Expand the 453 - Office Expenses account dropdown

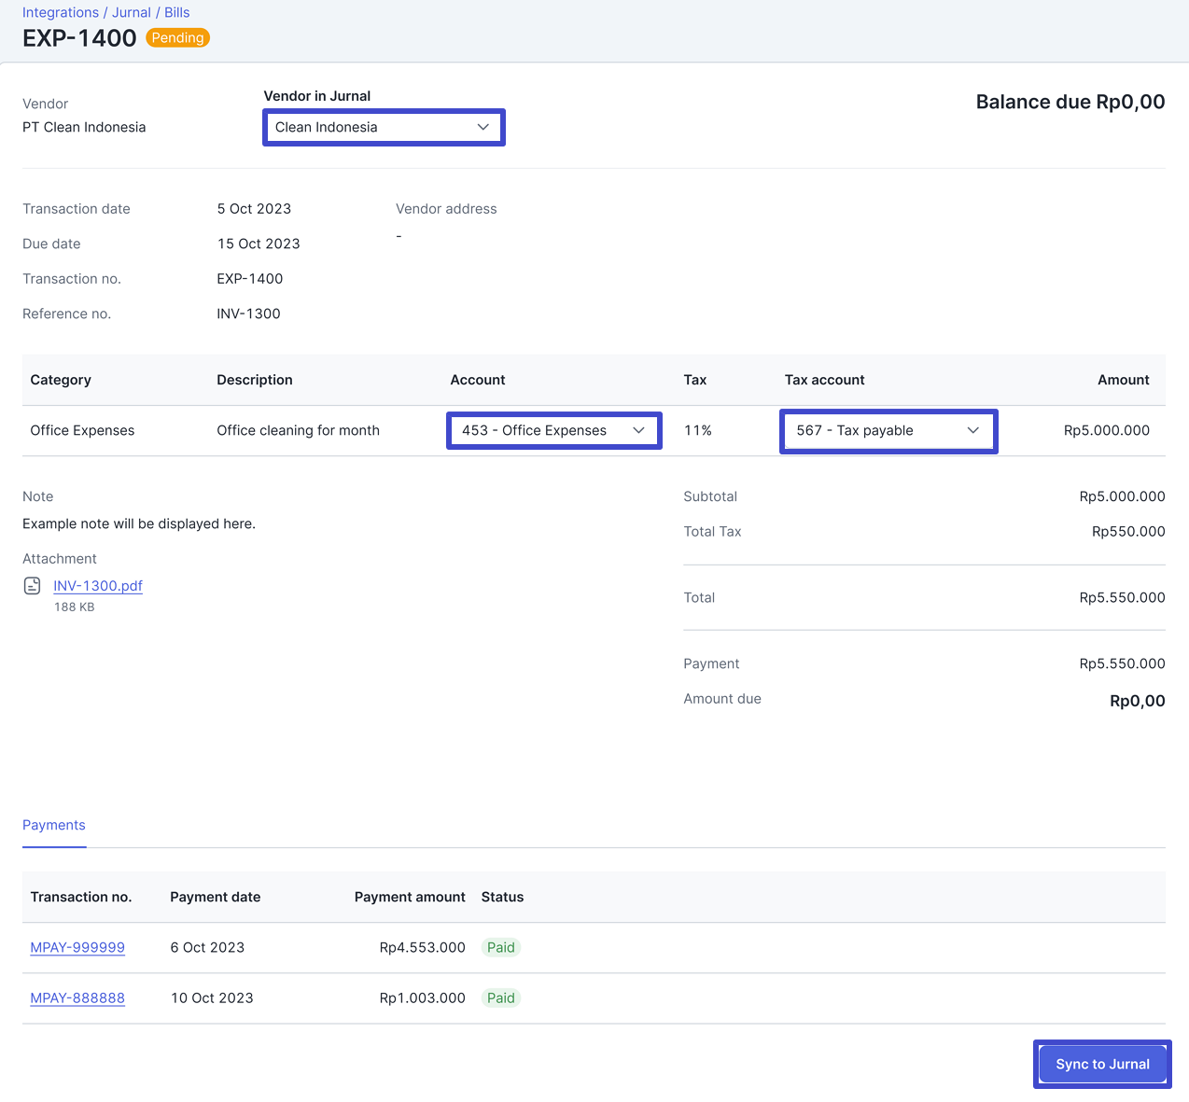point(554,430)
